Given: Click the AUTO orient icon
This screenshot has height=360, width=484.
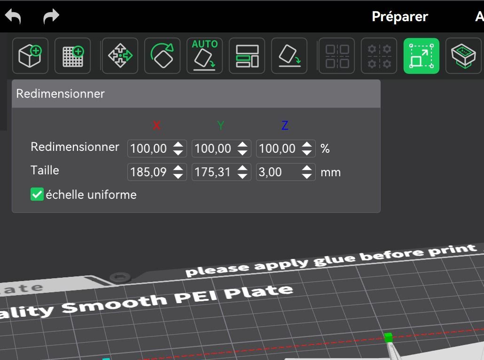Looking at the screenshot, I should (x=205, y=56).
